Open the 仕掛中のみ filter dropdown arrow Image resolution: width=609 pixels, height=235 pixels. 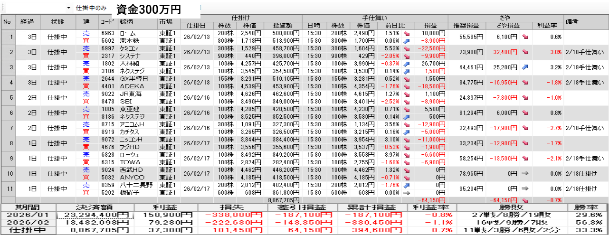pyautogui.click(x=68, y=8)
